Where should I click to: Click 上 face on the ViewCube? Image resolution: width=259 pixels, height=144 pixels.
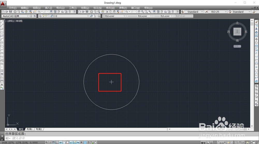(237, 31)
